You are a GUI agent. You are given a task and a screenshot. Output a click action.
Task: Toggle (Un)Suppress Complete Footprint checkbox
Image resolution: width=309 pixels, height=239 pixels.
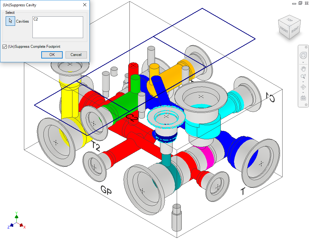(4, 47)
